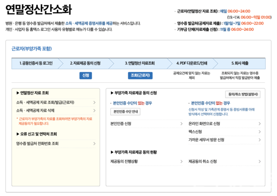Click 공제요건에 맞지 않는 자료는 제외 note
The height and width of the screenshot is (196, 277).
pos(192,75)
